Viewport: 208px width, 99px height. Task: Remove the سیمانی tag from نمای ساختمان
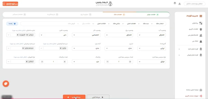(27, 35)
